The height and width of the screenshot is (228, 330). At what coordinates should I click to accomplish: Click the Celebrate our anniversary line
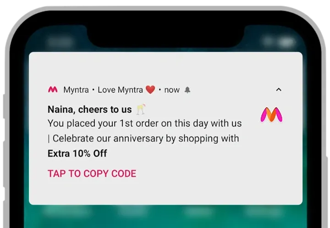[x=143, y=139]
